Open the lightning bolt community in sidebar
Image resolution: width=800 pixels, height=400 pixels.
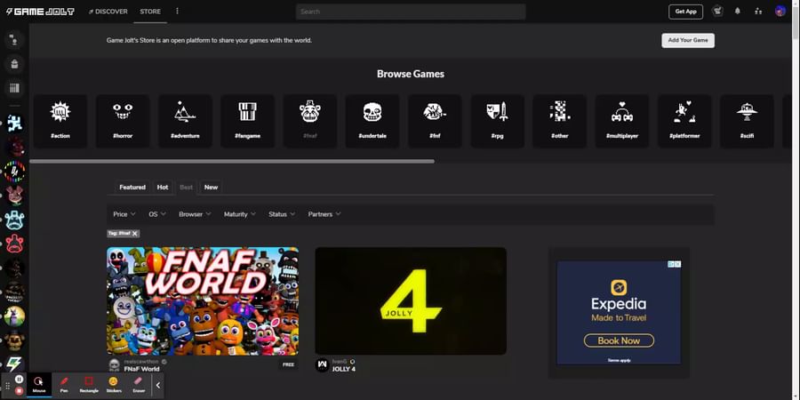coord(14,364)
